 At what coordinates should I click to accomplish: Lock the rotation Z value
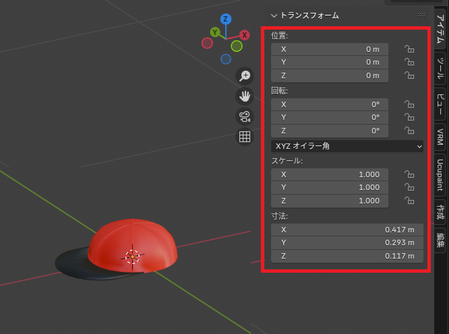coord(409,131)
